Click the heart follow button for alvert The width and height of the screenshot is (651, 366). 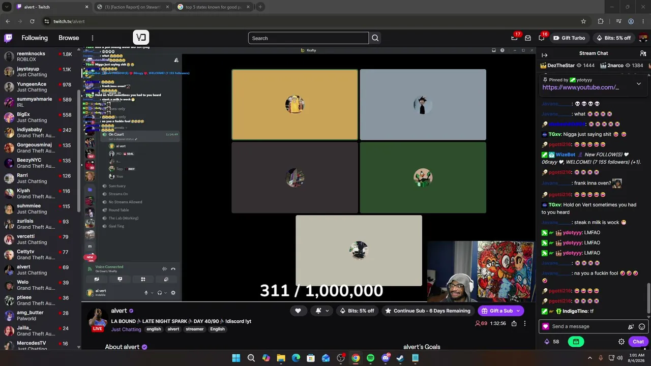298,311
